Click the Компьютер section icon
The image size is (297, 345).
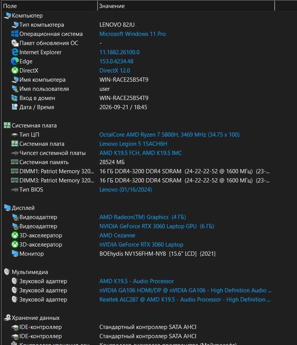click(x=7, y=15)
